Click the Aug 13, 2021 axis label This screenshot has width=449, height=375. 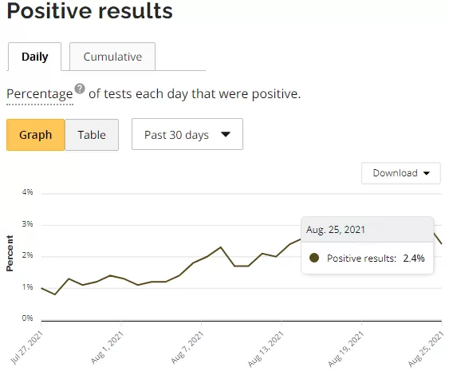click(266, 349)
